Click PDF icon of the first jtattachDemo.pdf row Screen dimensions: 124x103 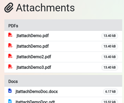[10, 35]
